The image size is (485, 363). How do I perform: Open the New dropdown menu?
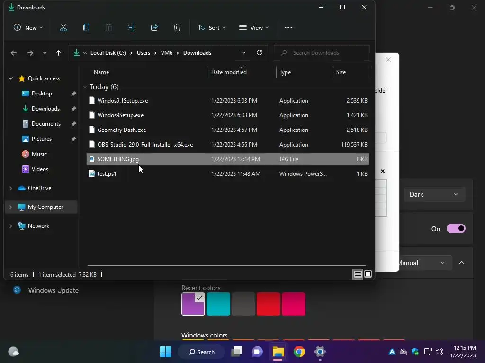click(28, 28)
